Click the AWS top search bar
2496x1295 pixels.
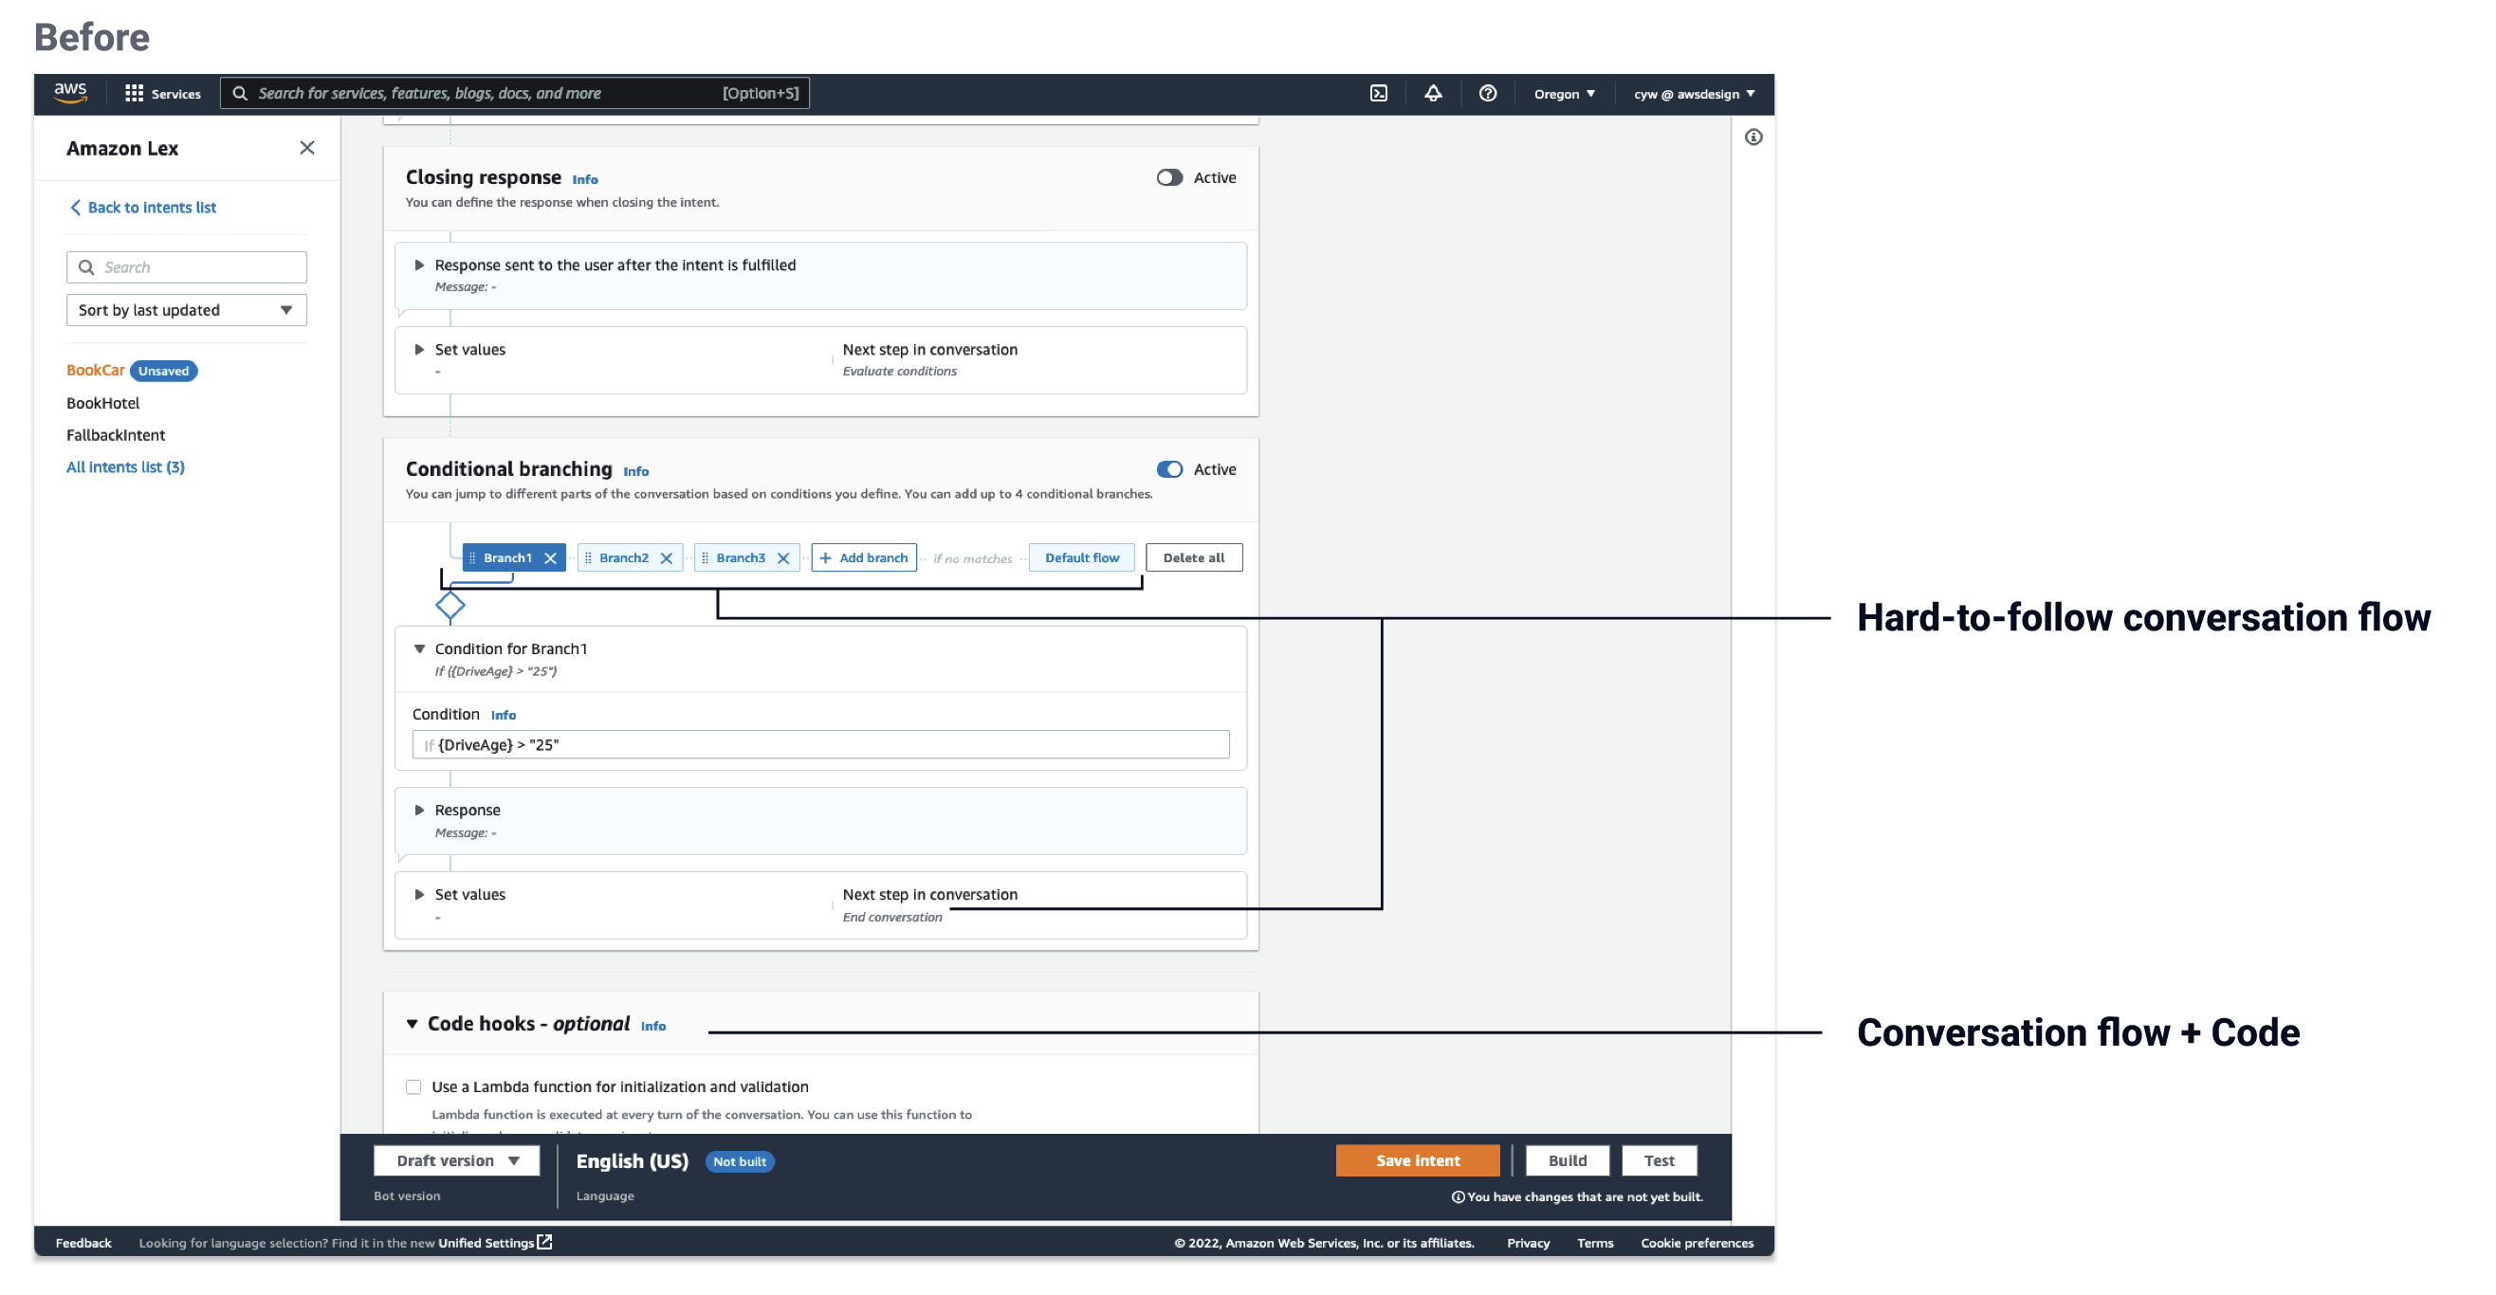click(515, 94)
